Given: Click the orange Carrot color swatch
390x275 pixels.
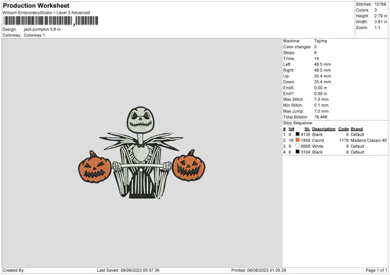Looking at the screenshot, I should pyautogui.click(x=297, y=140).
